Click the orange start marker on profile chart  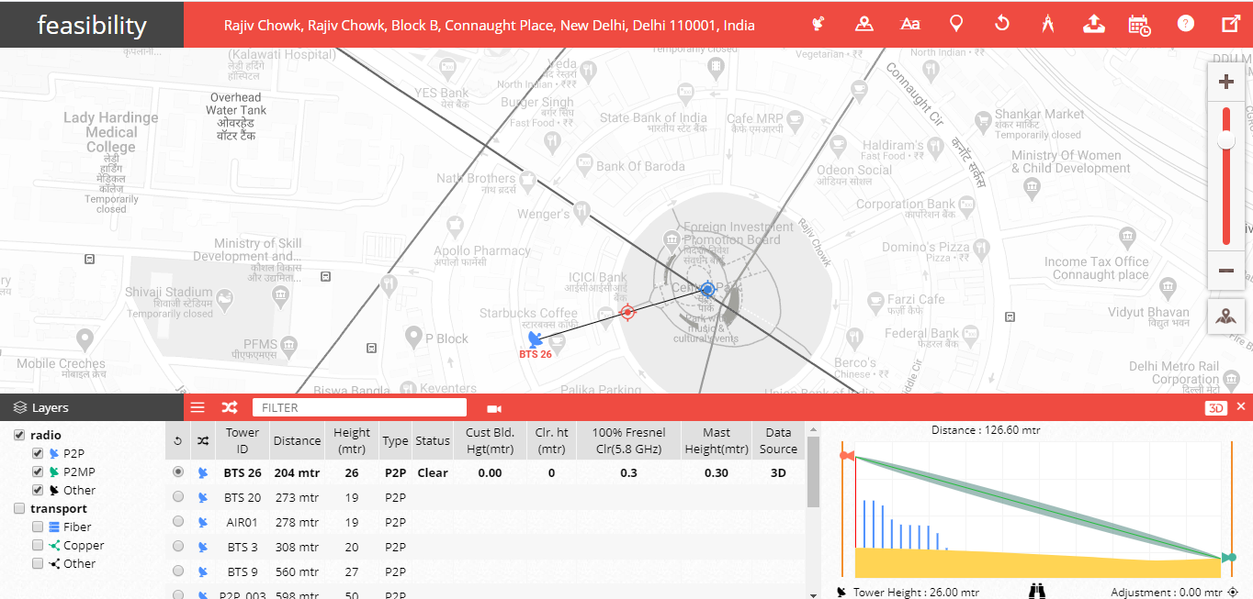[x=847, y=455]
